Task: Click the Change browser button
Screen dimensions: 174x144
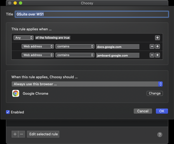Action: tap(155, 93)
